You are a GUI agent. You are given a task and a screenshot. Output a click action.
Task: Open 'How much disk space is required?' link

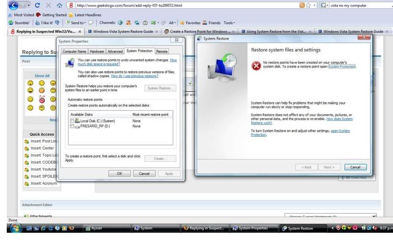127,62
